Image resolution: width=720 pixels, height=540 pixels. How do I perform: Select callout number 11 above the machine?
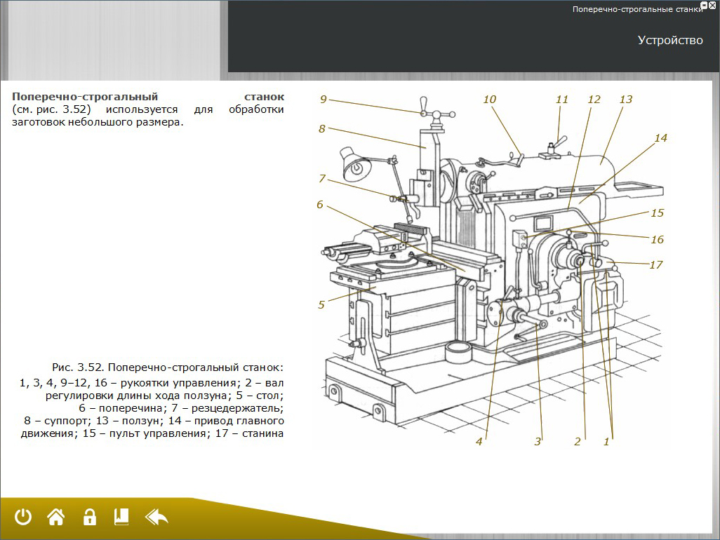pyautogui.click(x=561, y=100)
